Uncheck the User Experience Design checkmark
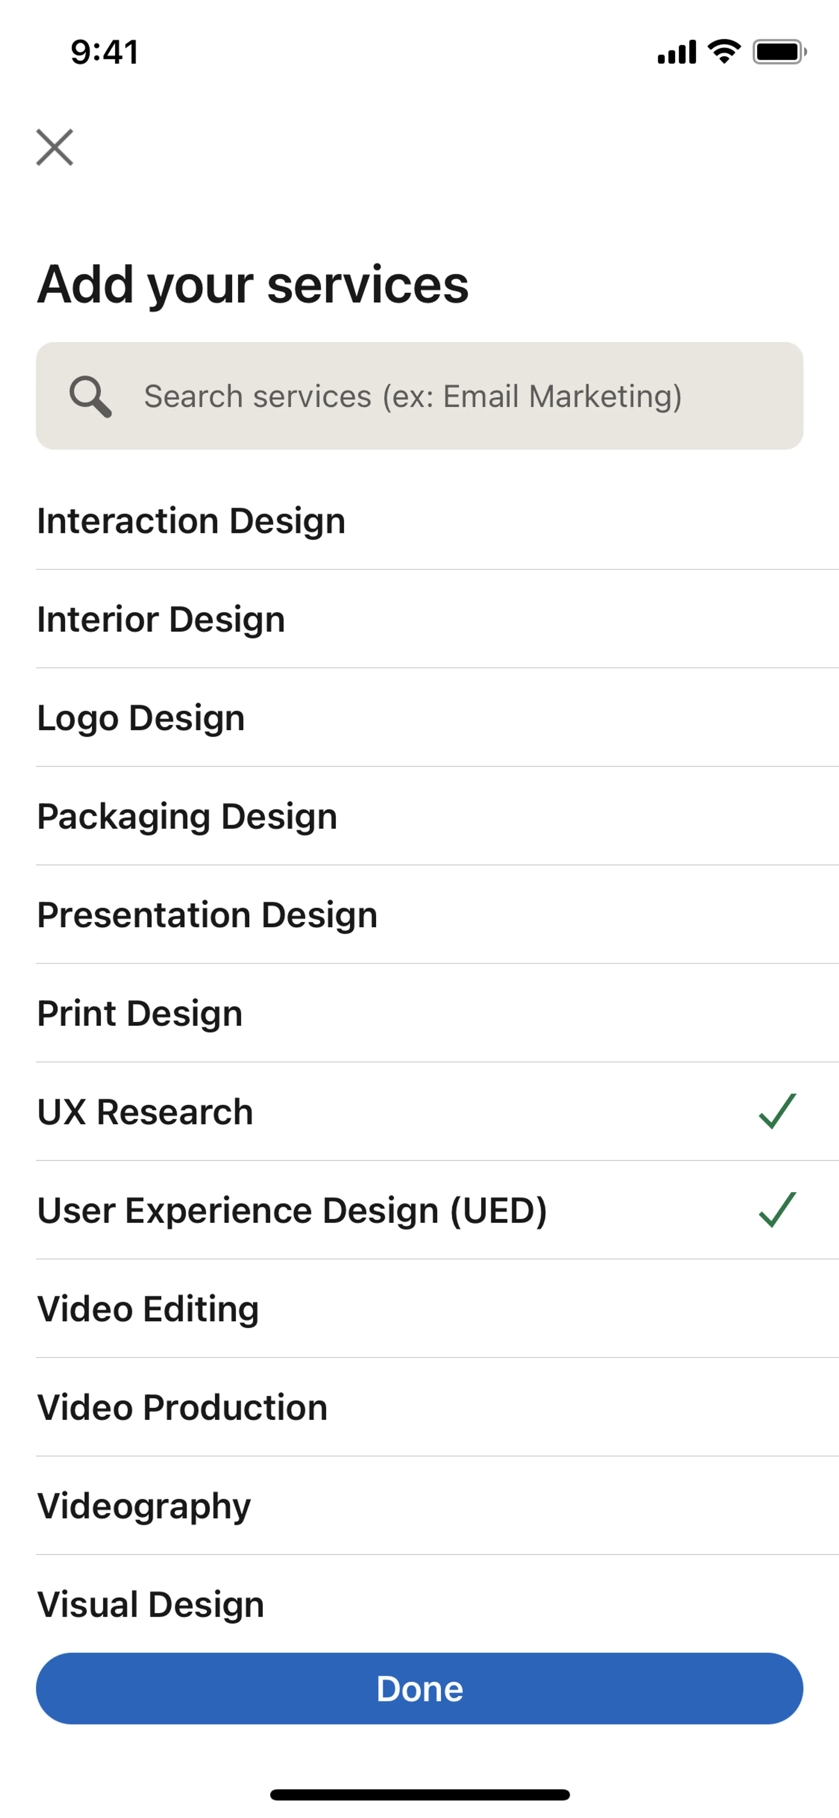The height and width of the screenshot is (1818, 839). (x=777, y=1210)
